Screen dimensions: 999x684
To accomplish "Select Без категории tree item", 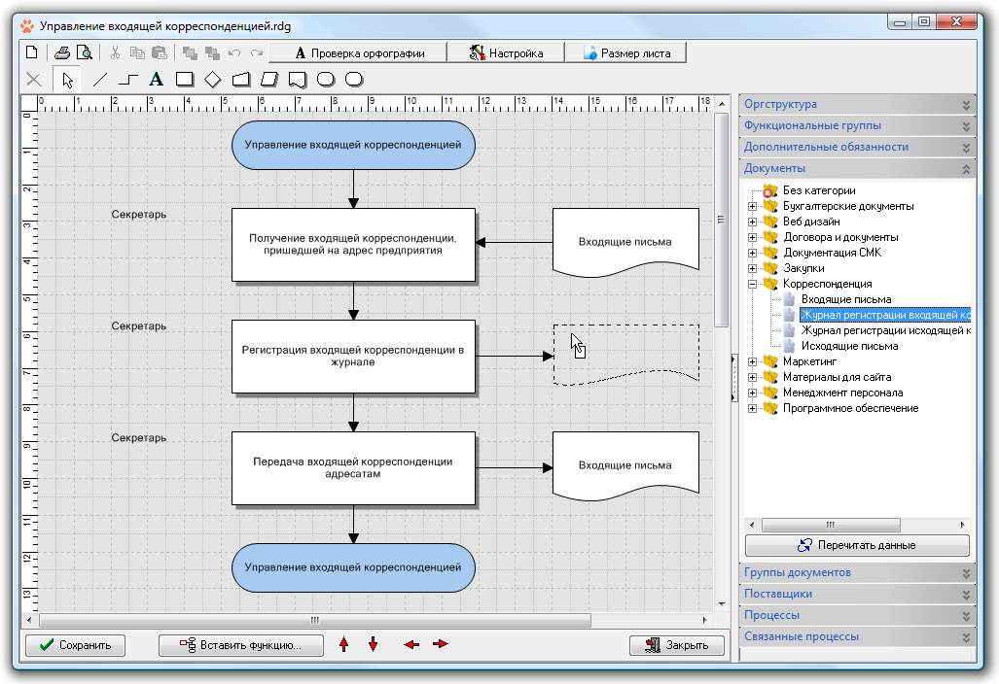I will (819, 190).
